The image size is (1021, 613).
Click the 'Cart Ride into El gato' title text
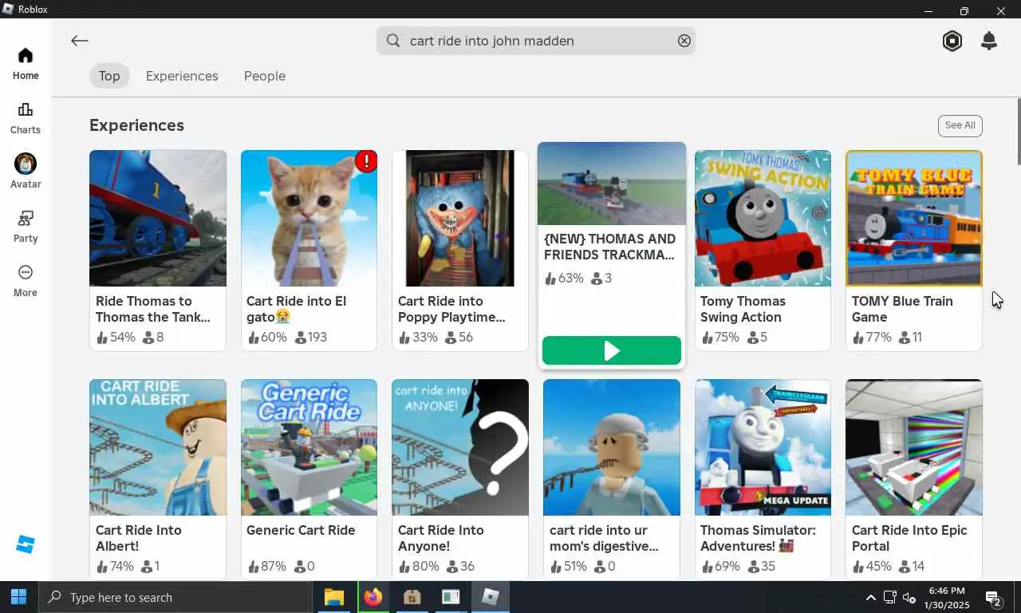[296, 309]
